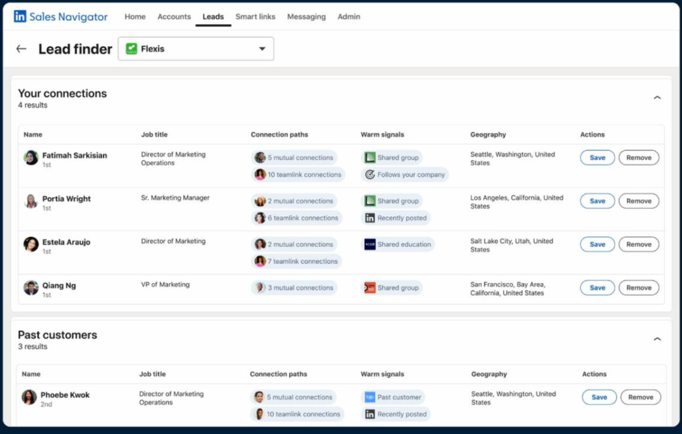Click avatar in 7 teamlink connections
The height and width of the screenshot is (434, 682).
[x=260, y=261]
